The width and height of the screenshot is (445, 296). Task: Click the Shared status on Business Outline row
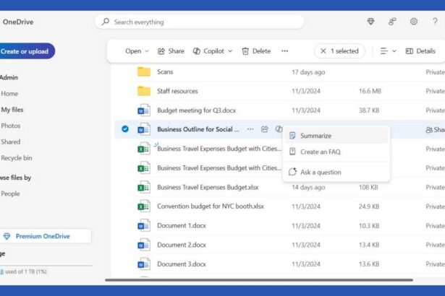coord(435,130)
